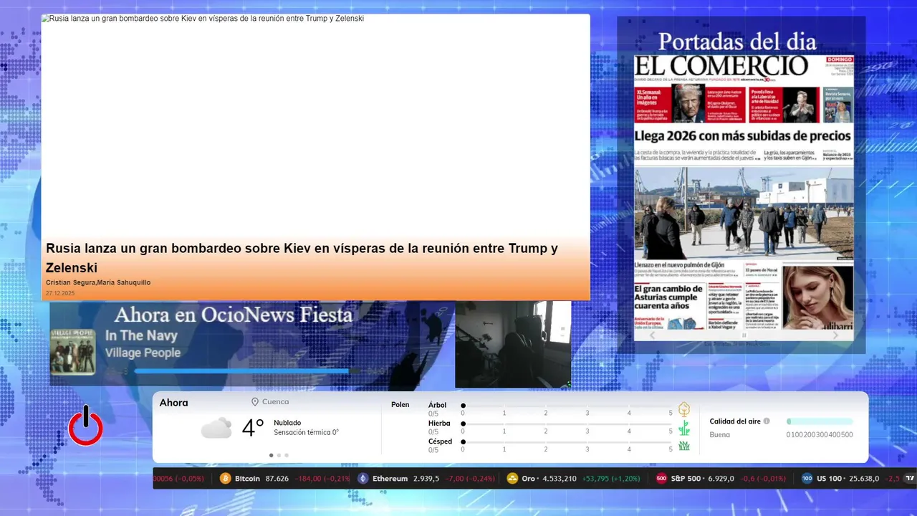Click the 4° temperature reading
917x516 pixels.
(253, 428)
